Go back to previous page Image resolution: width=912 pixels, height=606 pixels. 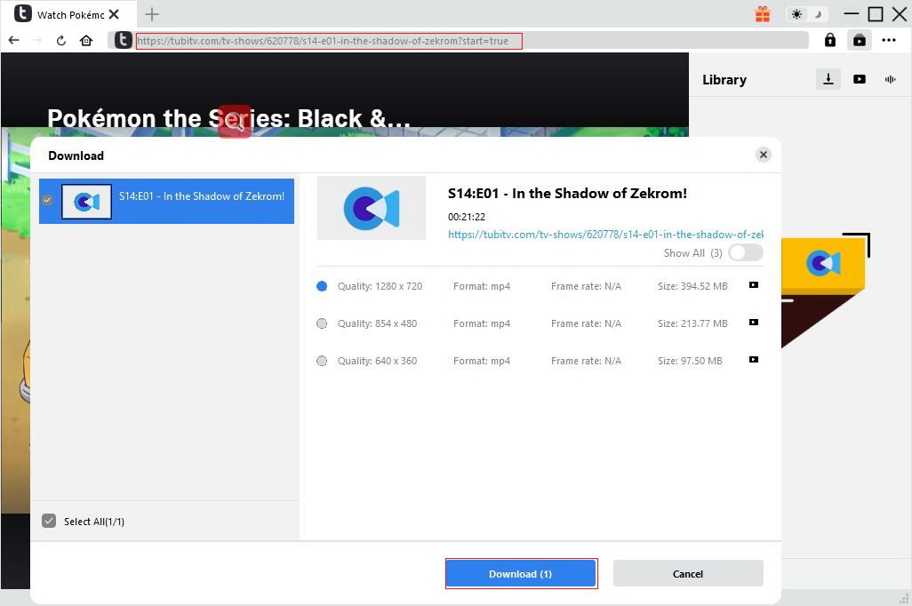click(x=14, y=40)
